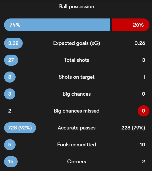
Task: Click the red 26% possession bar
Action: (x=131, y=25)
